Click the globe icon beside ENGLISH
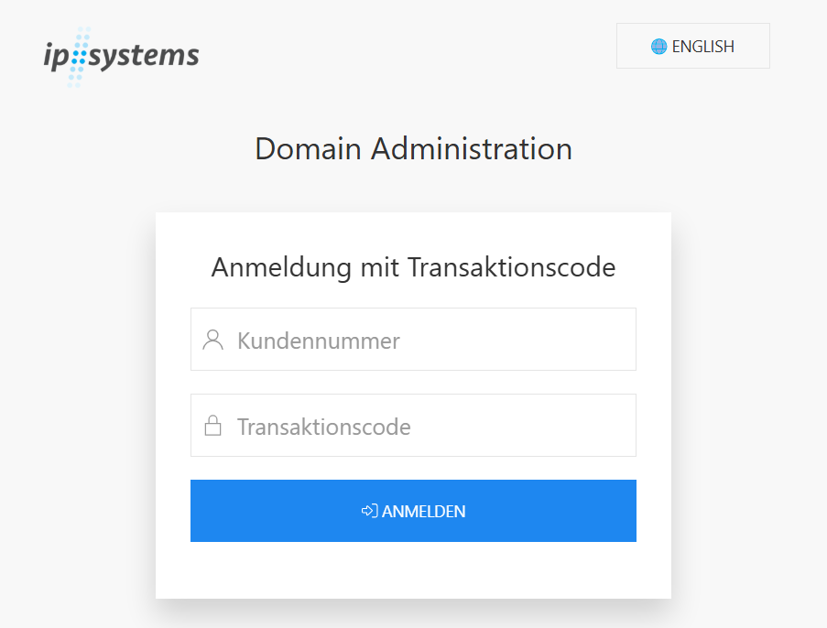The image size is (827, 628). pyautogui.click(x=658, y=47)
